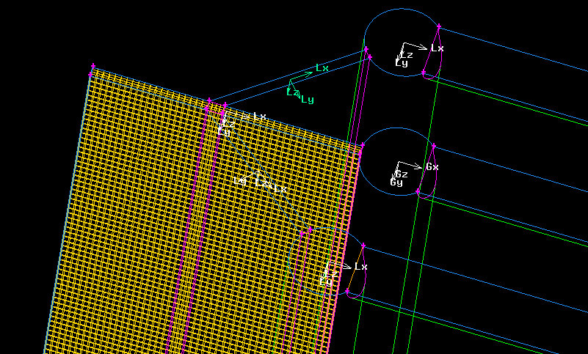Click the Gz axis label

402,174
